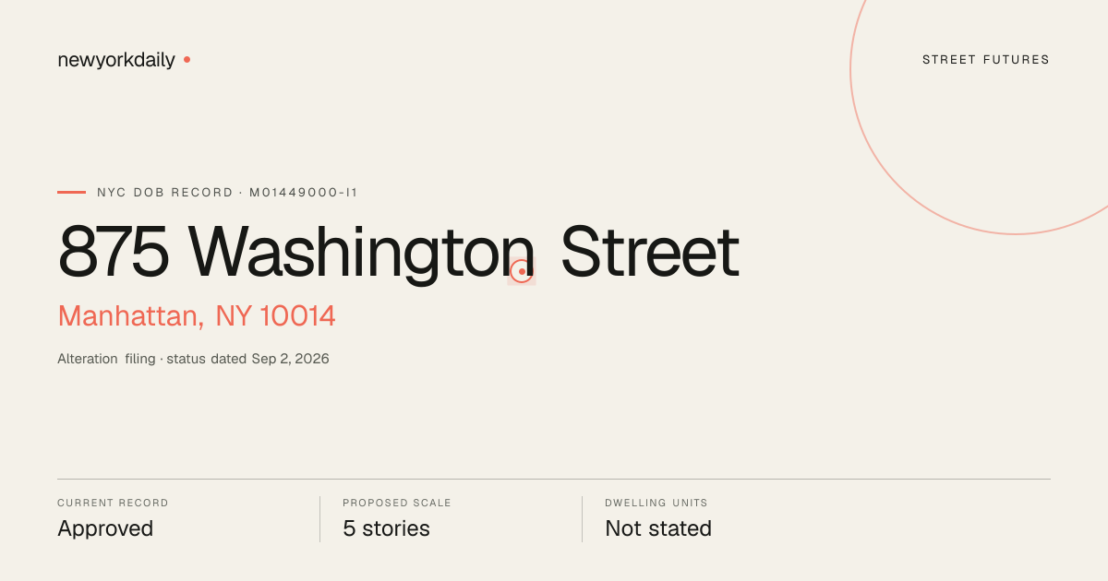1108x581 pixels.
Task: Open the newyorkdaily logo link
Action: point(116,60)
